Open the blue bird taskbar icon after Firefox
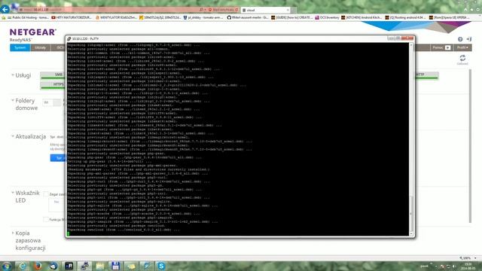 coord(53,266)
